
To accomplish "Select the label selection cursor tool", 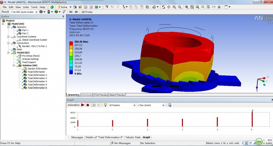I will point(107,7).
